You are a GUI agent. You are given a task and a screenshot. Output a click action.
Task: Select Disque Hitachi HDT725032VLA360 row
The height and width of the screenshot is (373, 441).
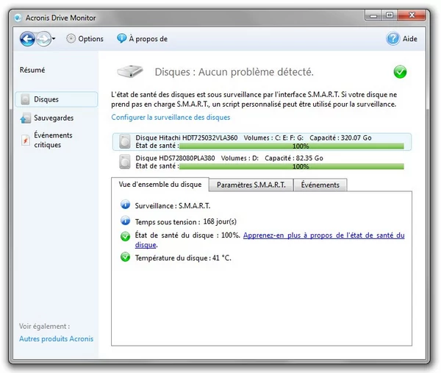tap(262, 141)
